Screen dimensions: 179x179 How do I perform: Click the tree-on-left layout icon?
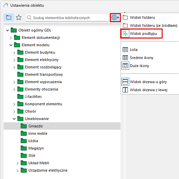click(x=125, y=90)
